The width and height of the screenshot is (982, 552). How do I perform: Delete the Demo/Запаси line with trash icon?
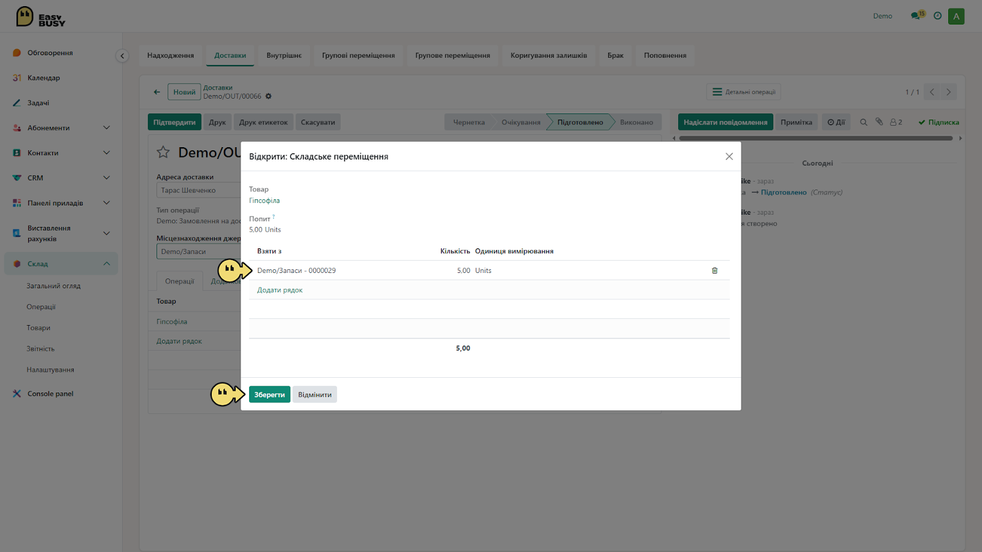714,270
